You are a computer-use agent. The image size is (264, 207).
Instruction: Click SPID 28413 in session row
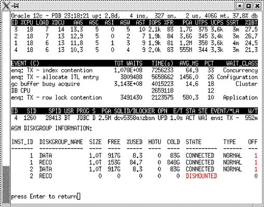[54, 118]
